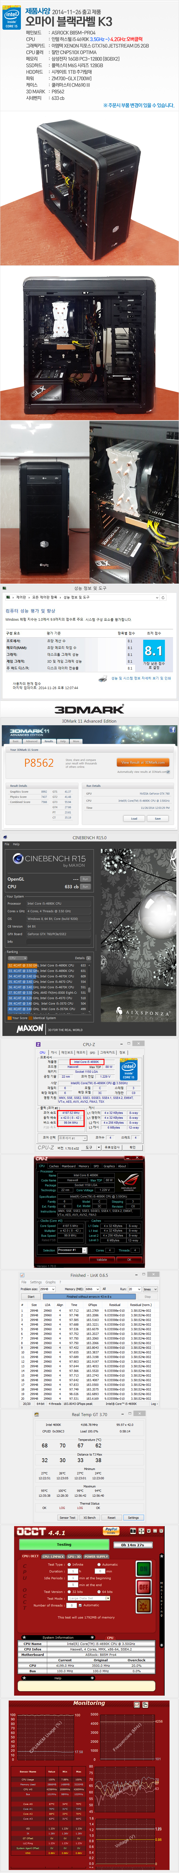The image size is (179, 1873).
Task: Open the Graphs menu in LinX
Action: click(51, 1282)
